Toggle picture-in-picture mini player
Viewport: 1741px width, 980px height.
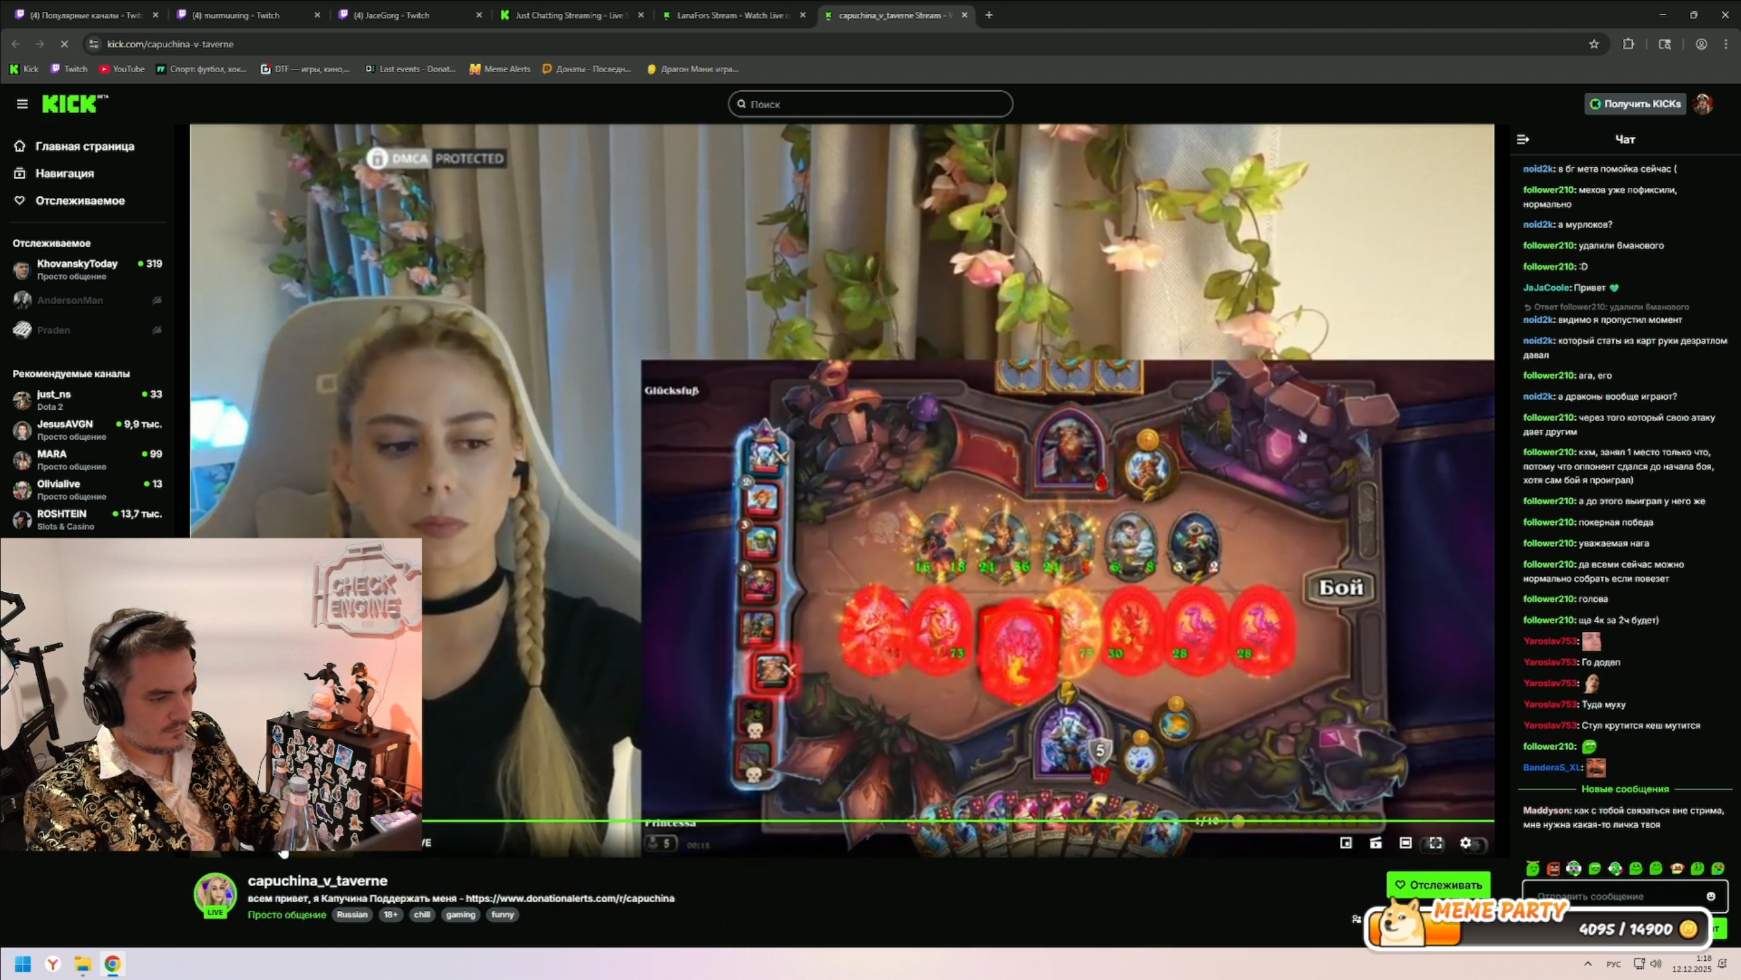(1346, 843)
